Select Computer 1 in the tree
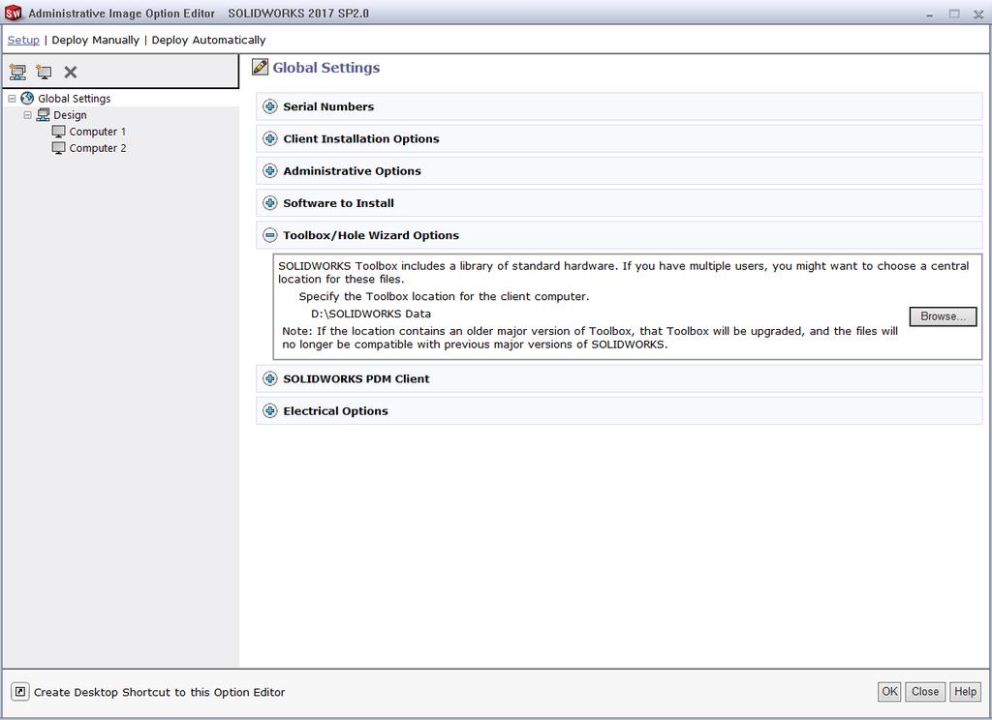The width and height of the screenshot is (992, 720). click(x=98, y=132)
